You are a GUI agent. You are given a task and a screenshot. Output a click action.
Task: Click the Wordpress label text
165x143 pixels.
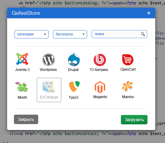pyautogui.click(x=48, y=70)
